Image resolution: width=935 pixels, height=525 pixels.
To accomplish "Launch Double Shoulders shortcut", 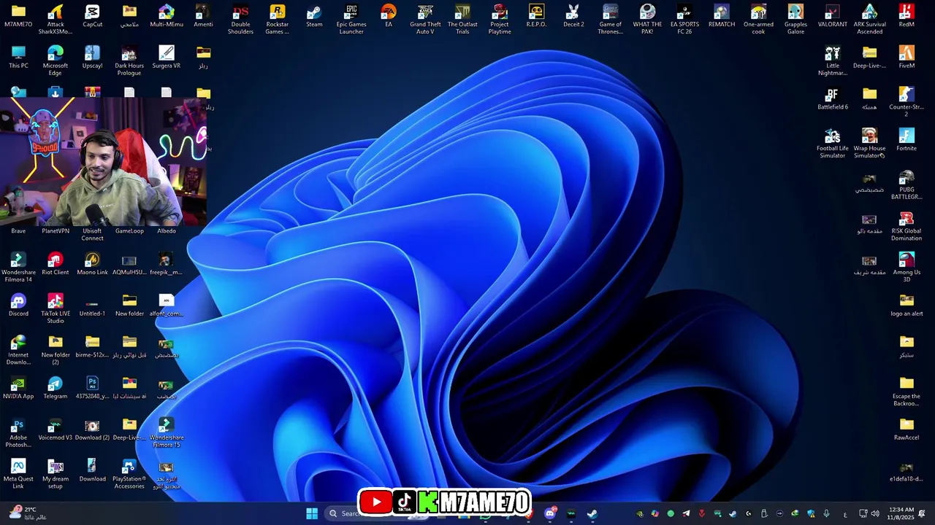I will pos(240,19).
